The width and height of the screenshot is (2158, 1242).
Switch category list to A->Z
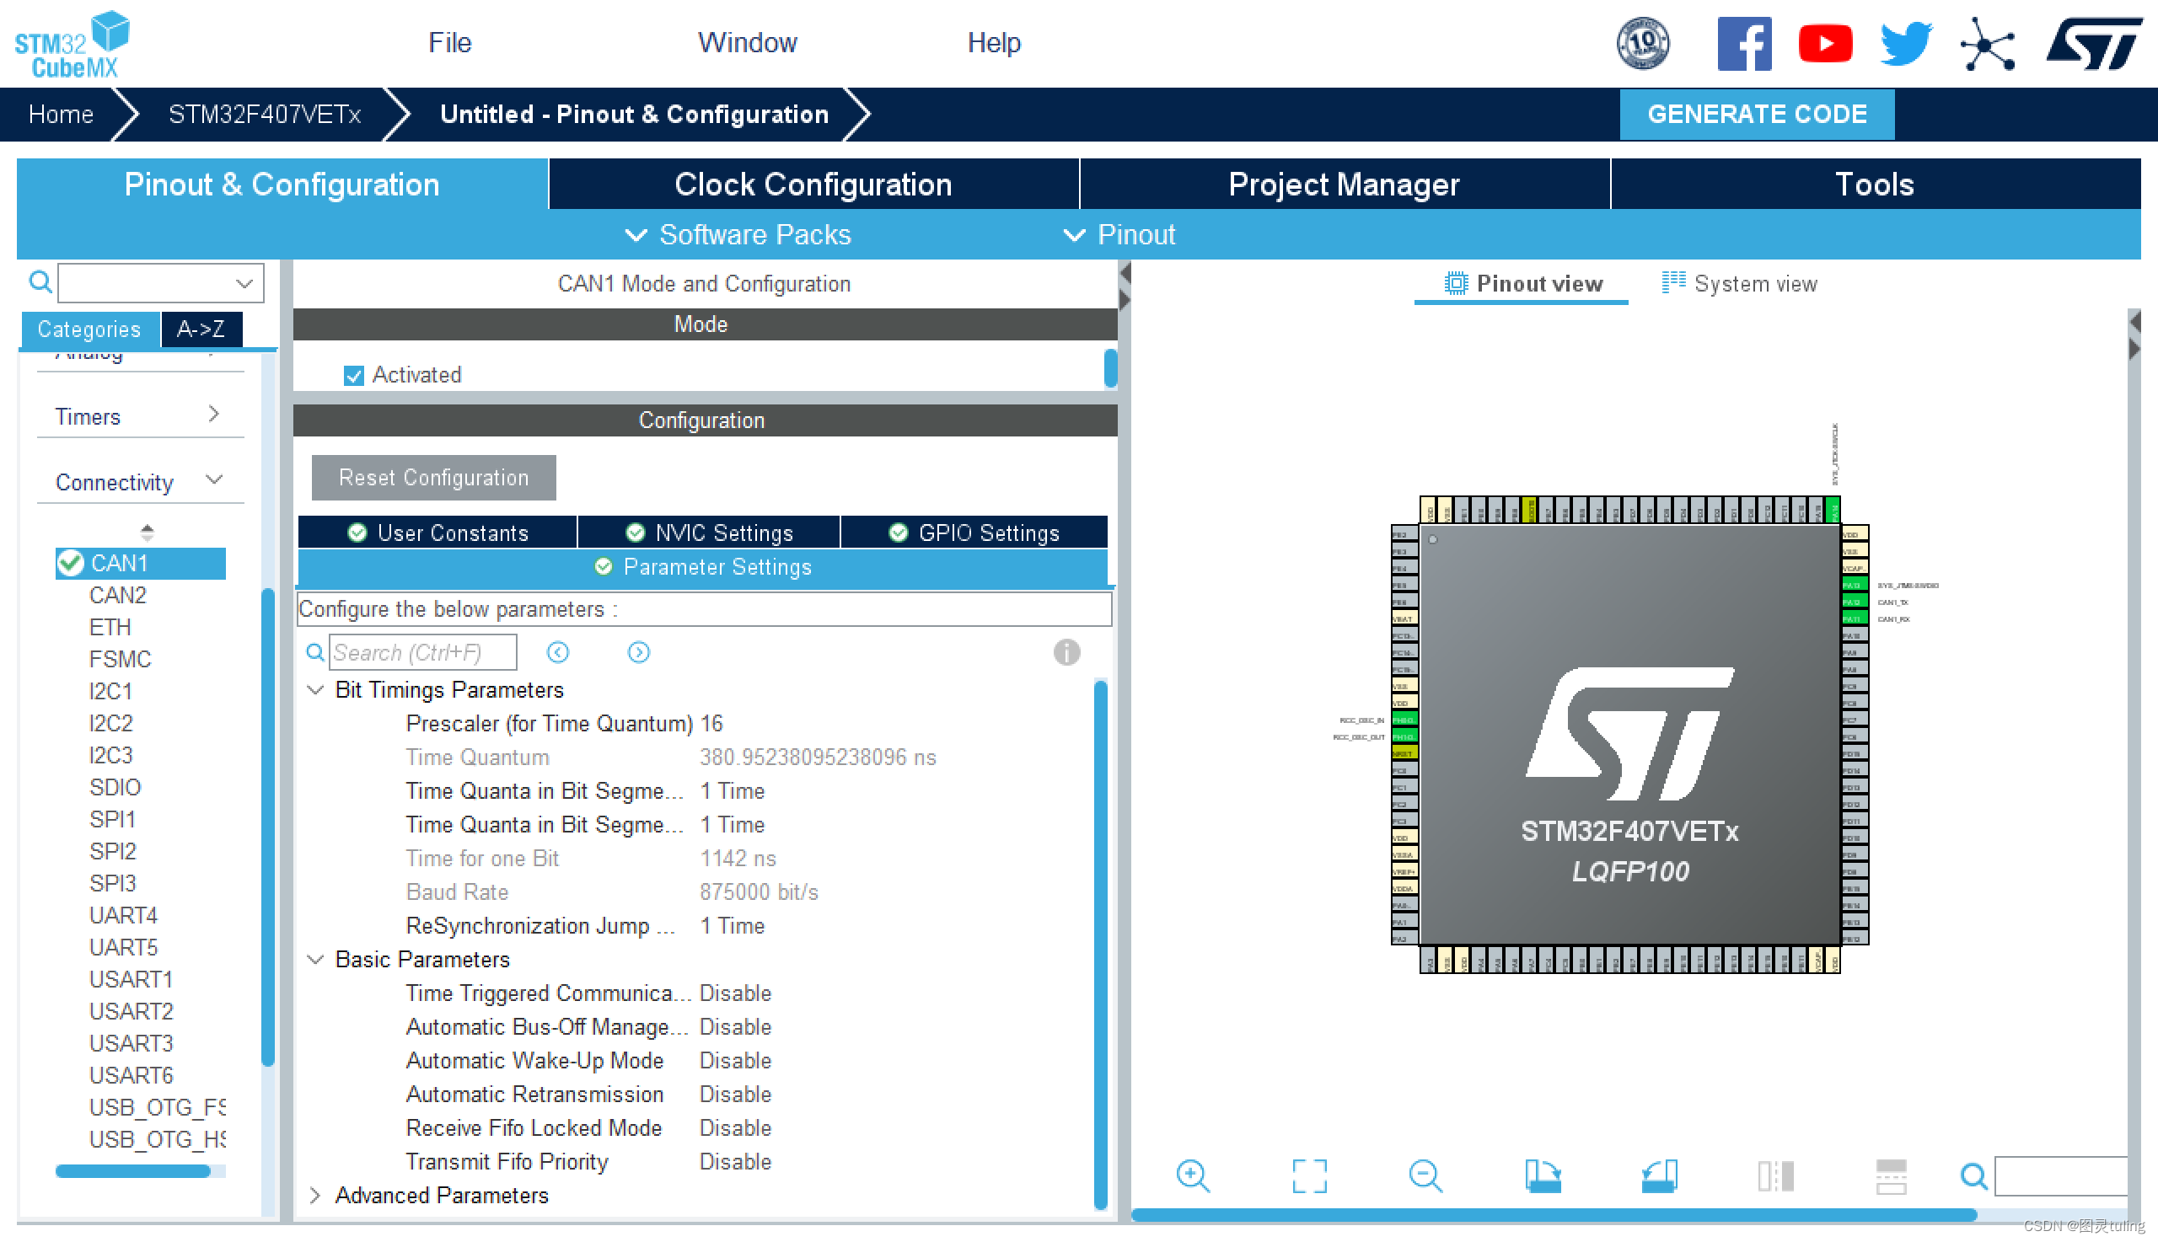[x=201, y=329]
